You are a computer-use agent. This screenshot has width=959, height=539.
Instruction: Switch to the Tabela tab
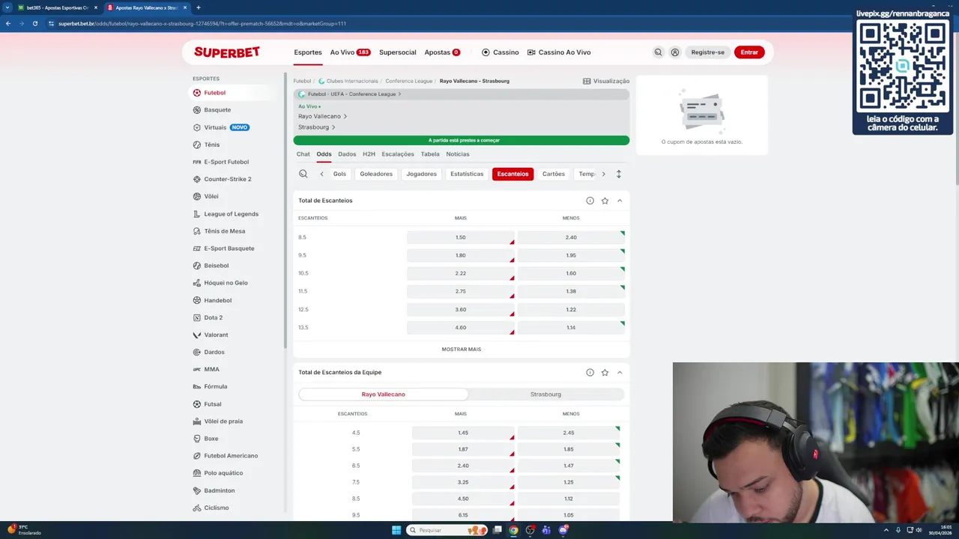430,154
